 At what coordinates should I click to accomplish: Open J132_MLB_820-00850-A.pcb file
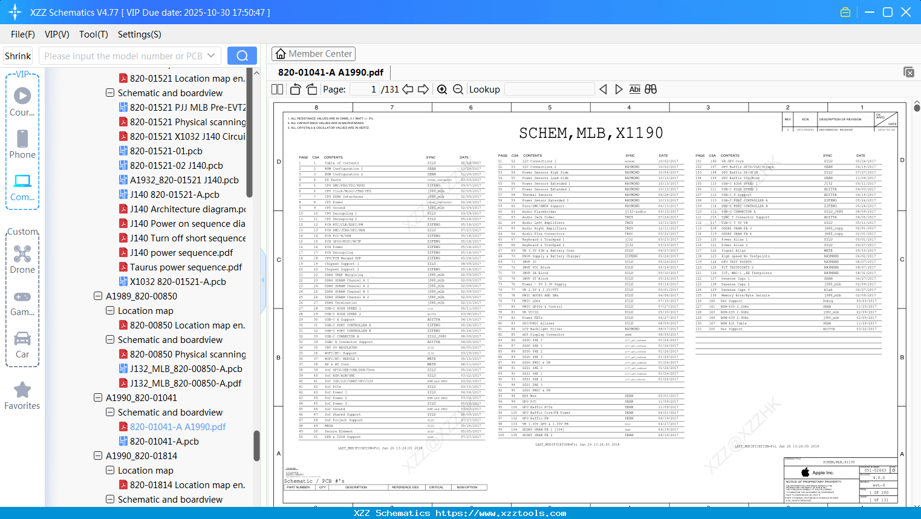(186, 369)
